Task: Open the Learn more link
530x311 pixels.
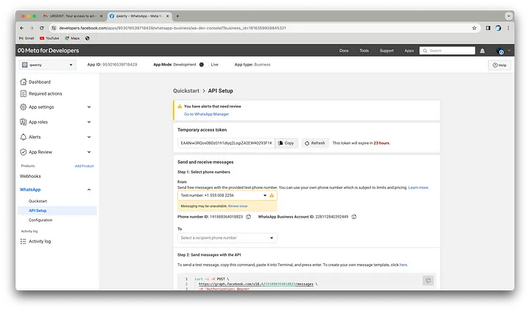Action: coord(418,187)
